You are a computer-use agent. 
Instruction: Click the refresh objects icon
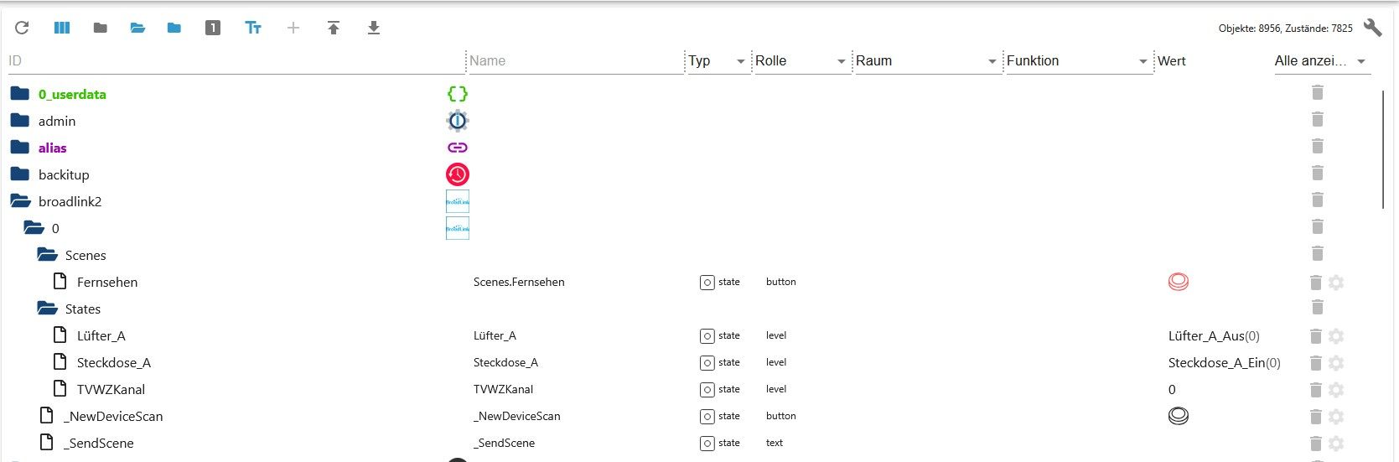coord(22,28)
